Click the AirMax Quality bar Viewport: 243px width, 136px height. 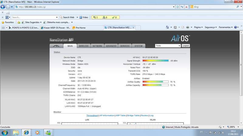(156, 82)
